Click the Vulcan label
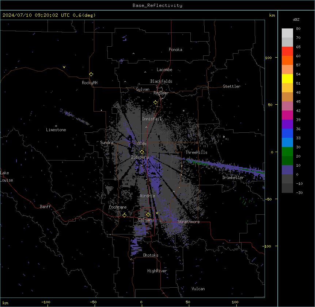Viewport: 315px width, 307px height. point(198,289)
